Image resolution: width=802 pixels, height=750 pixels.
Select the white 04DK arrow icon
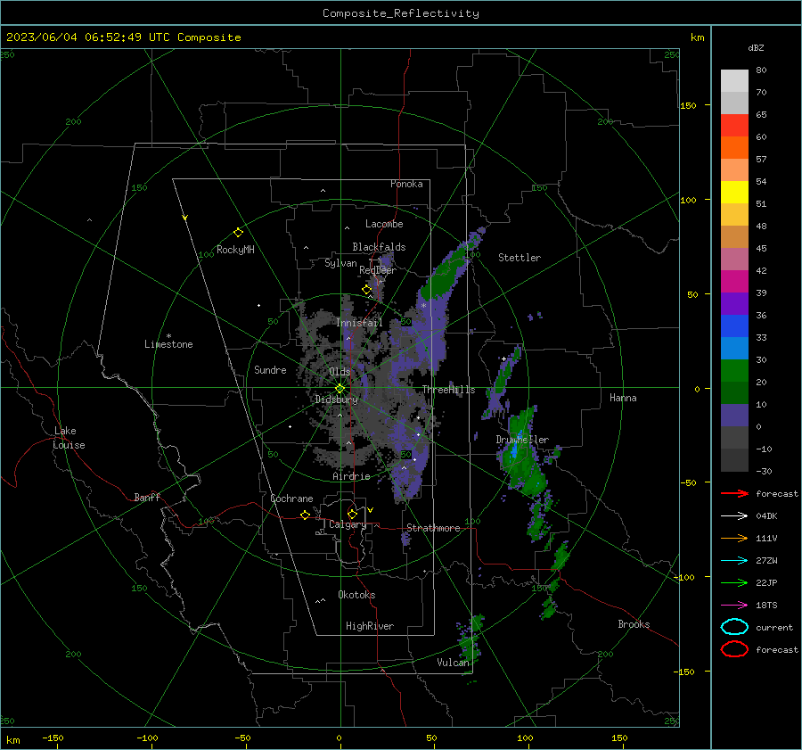(x=734, y=515)
